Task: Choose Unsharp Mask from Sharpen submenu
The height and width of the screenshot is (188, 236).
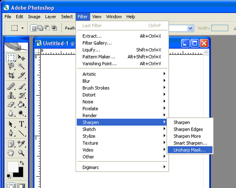Action: 190,150
